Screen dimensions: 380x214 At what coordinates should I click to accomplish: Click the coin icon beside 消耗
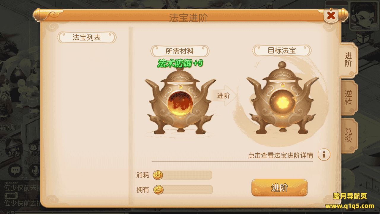(158, 175)
